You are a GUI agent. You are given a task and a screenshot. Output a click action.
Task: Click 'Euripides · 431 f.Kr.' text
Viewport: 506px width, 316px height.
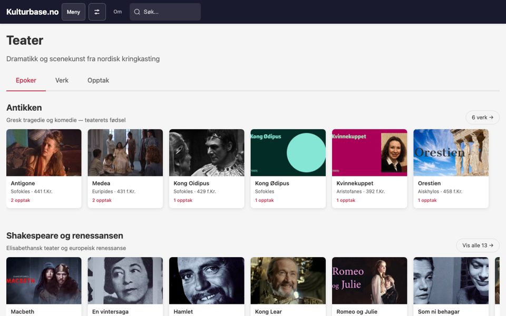coord(114,192)
